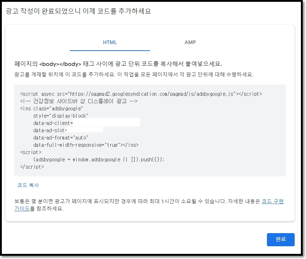Select the 건강정보 사이드바 상 디스플레이 광고 comment line

click(79, 101)
